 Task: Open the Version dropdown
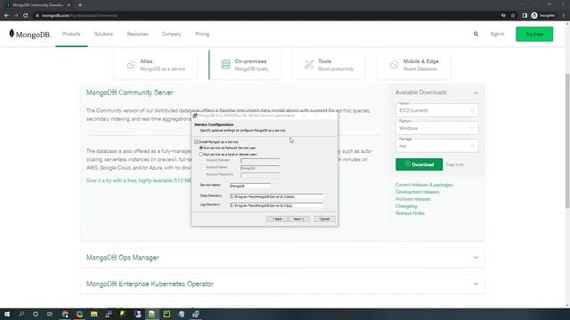click(x=436, y=110)
